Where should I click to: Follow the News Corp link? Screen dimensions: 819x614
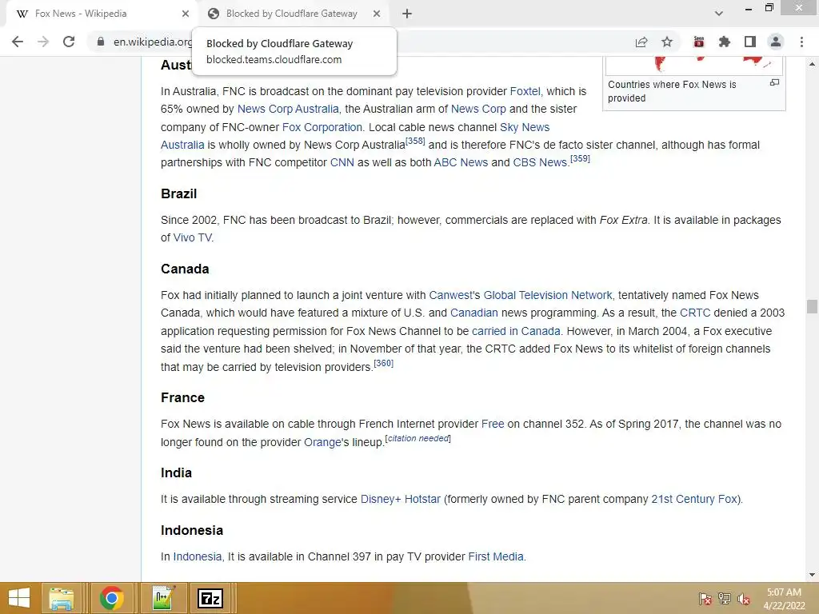click(478, 109)
